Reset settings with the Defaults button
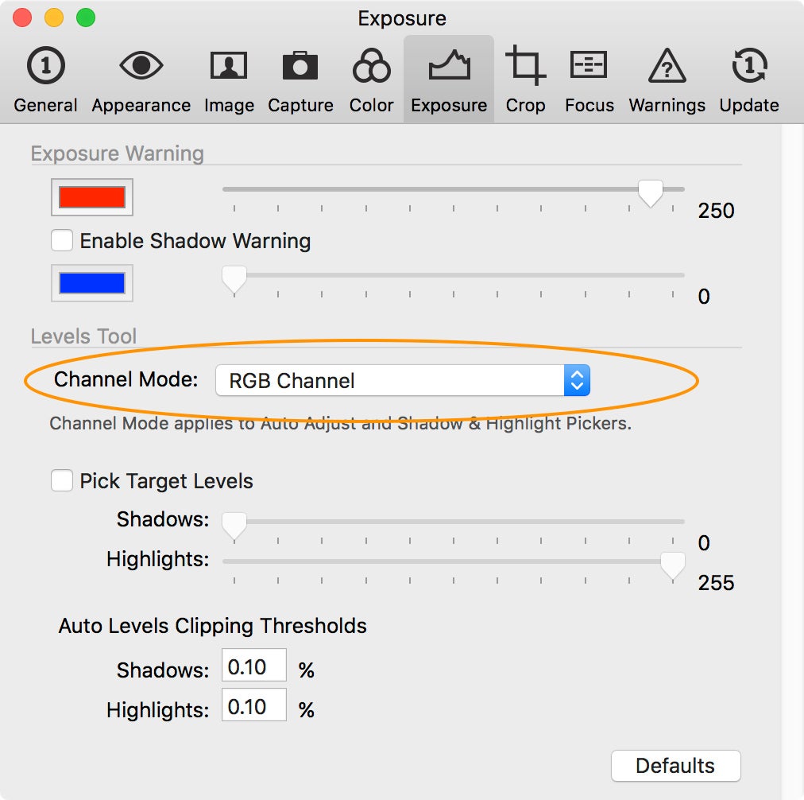The width and height of the screenshot is (804, 800). 675,766
